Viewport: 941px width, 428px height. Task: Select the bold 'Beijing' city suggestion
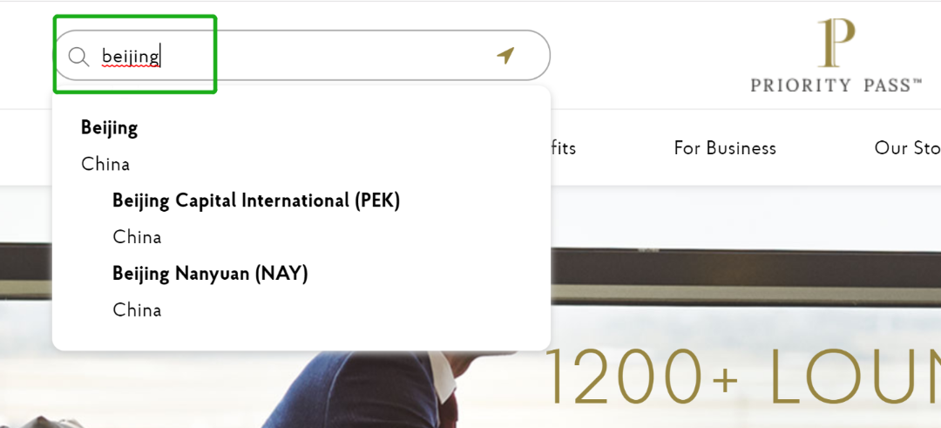pyautogui.click(x=110, y=128)
